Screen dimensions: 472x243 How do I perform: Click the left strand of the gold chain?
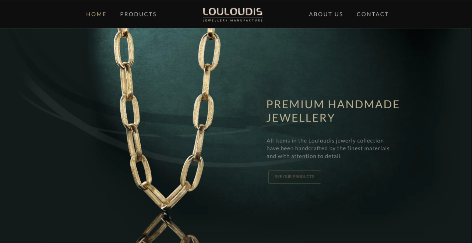(x=129, y=110)
